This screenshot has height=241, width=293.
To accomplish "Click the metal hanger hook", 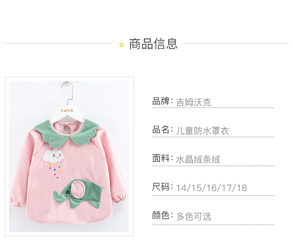I will [x=67, y=93].
